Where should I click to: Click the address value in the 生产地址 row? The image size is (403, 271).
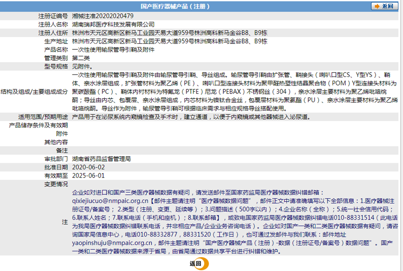click(170, 41)
